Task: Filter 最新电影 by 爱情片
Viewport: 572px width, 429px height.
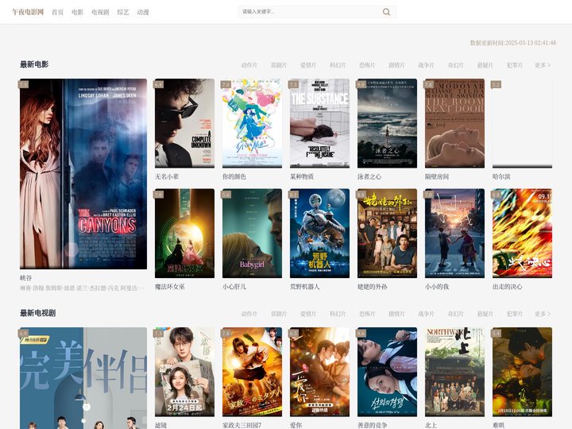Action: click(x=308, y=65)
